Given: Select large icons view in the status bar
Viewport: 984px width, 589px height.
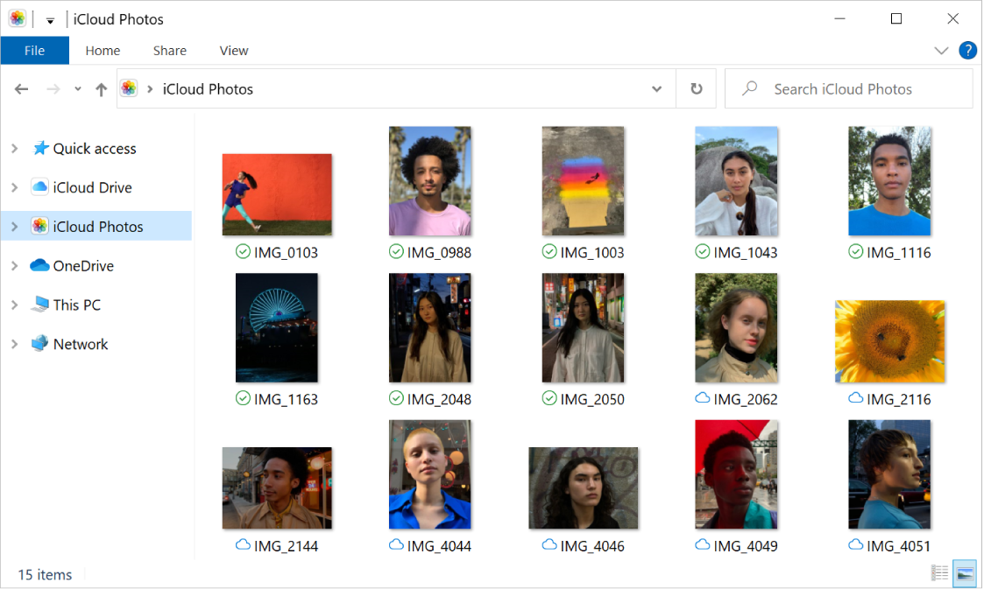Looking at the screenshot, I should [x=964, y=573].
